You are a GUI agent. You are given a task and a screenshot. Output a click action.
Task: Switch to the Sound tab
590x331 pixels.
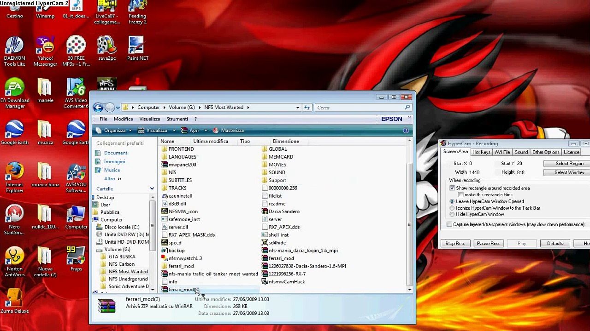tap(521, 152)
